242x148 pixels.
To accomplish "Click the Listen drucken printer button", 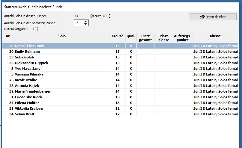I will tap(213, 17).
